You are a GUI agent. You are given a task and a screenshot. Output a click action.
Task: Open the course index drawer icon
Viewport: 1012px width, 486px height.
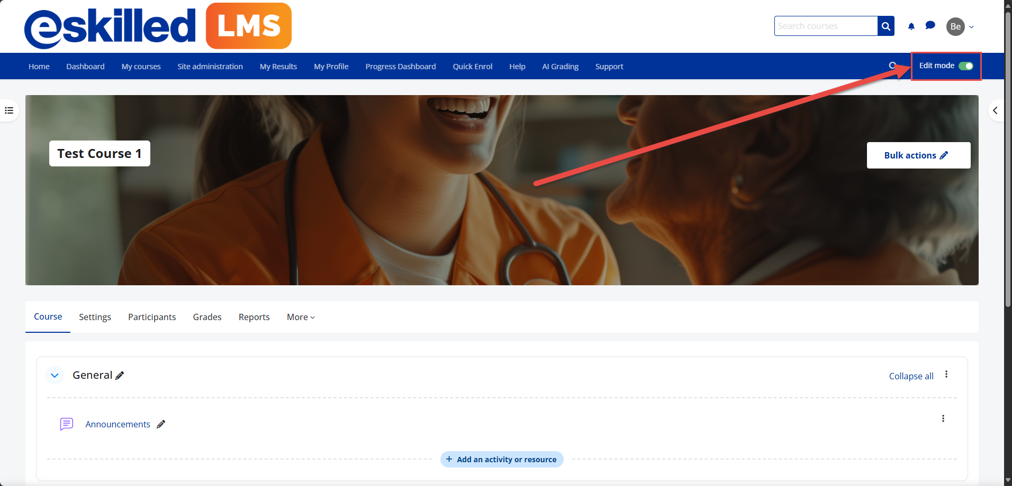click(9, 110)
